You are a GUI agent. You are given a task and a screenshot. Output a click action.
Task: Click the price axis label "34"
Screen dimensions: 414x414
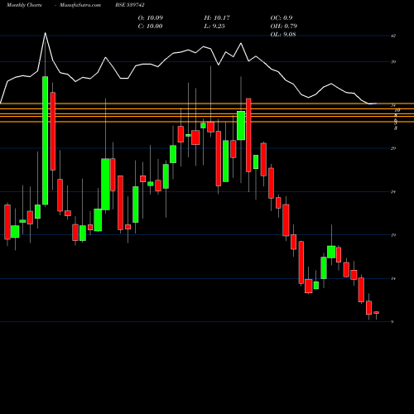pos(393,105)
